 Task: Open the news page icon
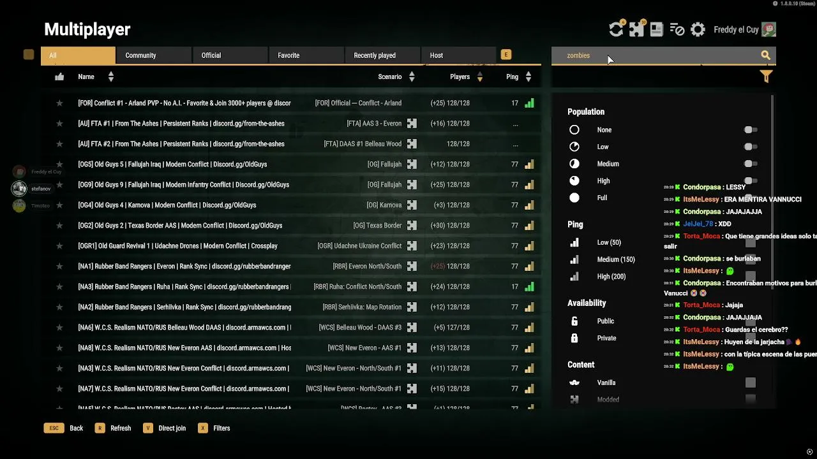click(x=656, y=29)
